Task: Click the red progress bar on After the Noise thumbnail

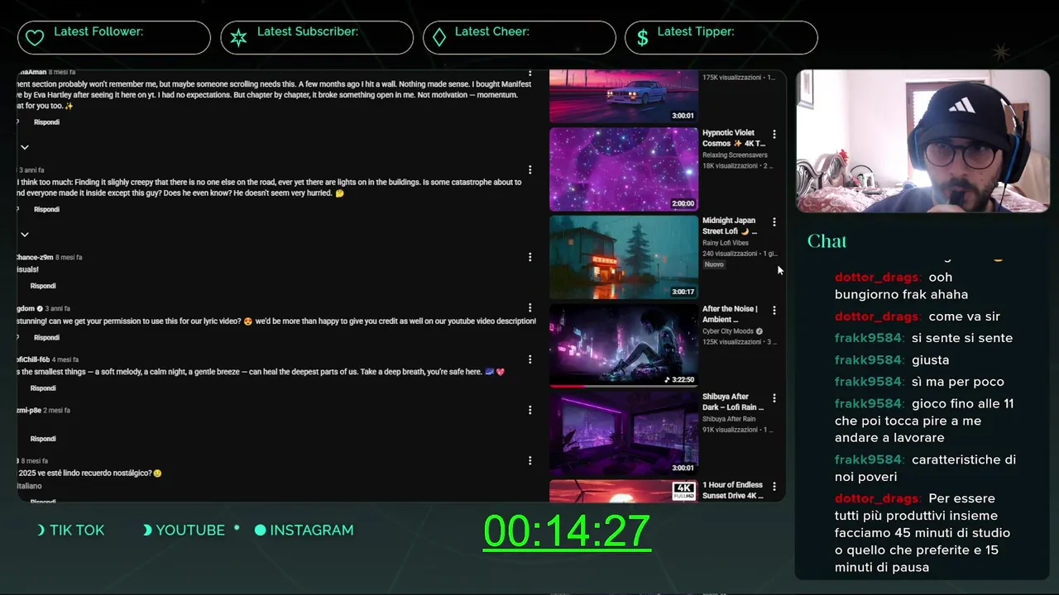Action: coord(568,385)
